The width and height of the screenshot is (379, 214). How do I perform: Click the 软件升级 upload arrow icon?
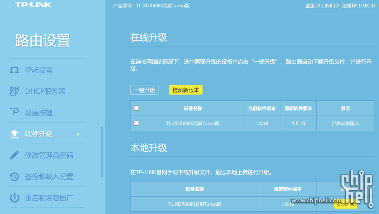coord(14,134)
